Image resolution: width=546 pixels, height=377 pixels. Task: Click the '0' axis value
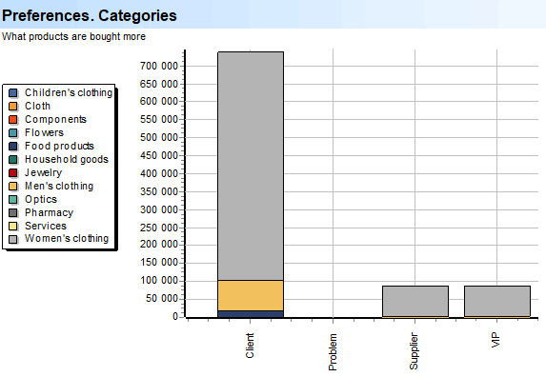tap(175, 316)
